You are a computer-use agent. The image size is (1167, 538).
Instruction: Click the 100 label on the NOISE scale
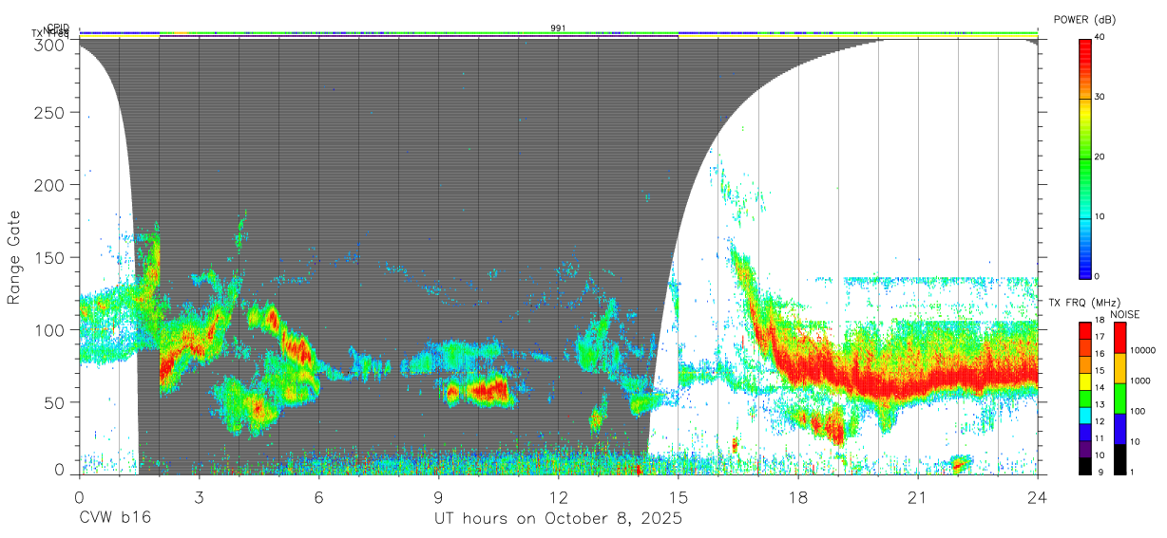point(1138,412)
